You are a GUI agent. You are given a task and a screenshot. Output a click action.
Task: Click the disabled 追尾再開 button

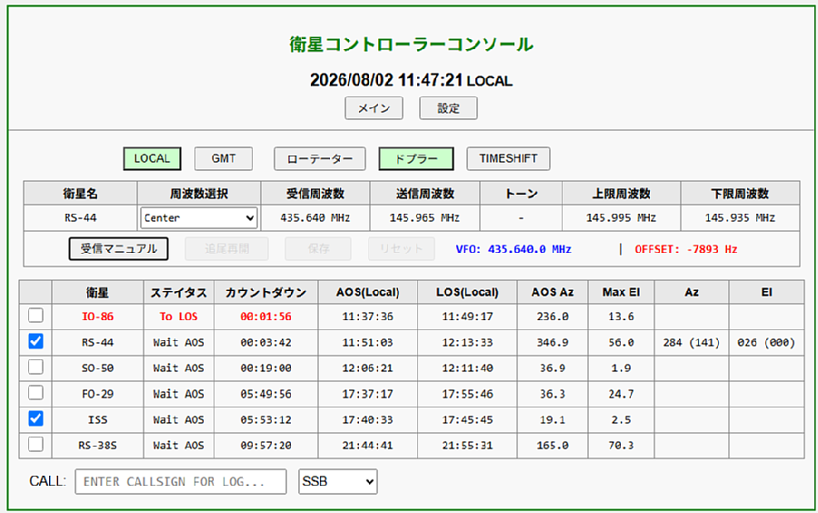click(x=226, y=249)
